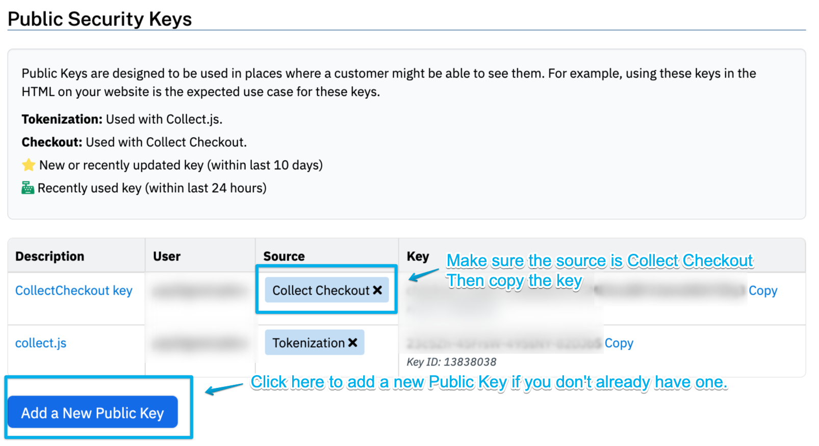
Task: Remove the Collect Checkout source tag
Action: 377,290
